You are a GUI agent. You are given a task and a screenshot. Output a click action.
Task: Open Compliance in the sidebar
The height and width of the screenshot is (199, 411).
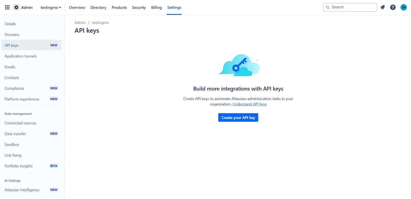pyautogui.click(x=31, y=88)
